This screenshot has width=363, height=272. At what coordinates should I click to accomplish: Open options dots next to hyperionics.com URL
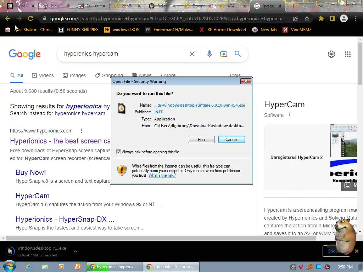coord(82,131)
